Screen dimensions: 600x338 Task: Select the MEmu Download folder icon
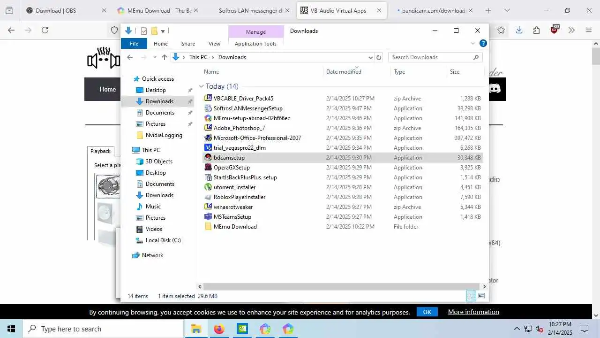(x=208, y=227)
